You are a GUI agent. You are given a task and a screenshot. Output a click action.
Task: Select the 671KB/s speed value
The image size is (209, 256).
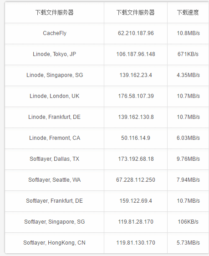(188, 54)
